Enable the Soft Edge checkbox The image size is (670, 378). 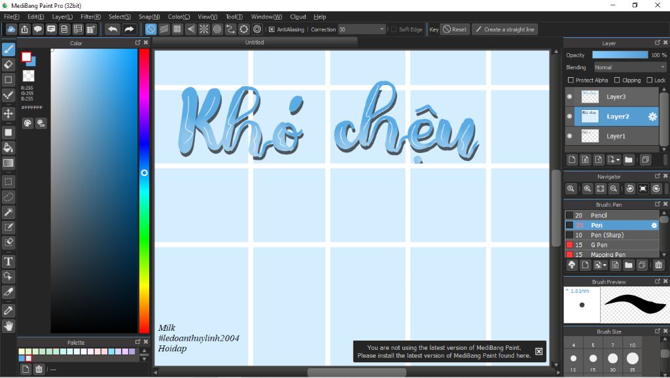pyautogui.click(x=394, y=29)
